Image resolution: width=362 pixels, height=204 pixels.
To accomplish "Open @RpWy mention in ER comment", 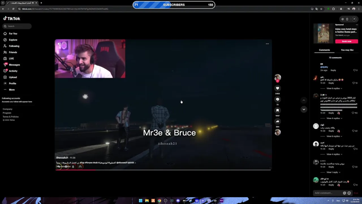I will coord(324,67).
